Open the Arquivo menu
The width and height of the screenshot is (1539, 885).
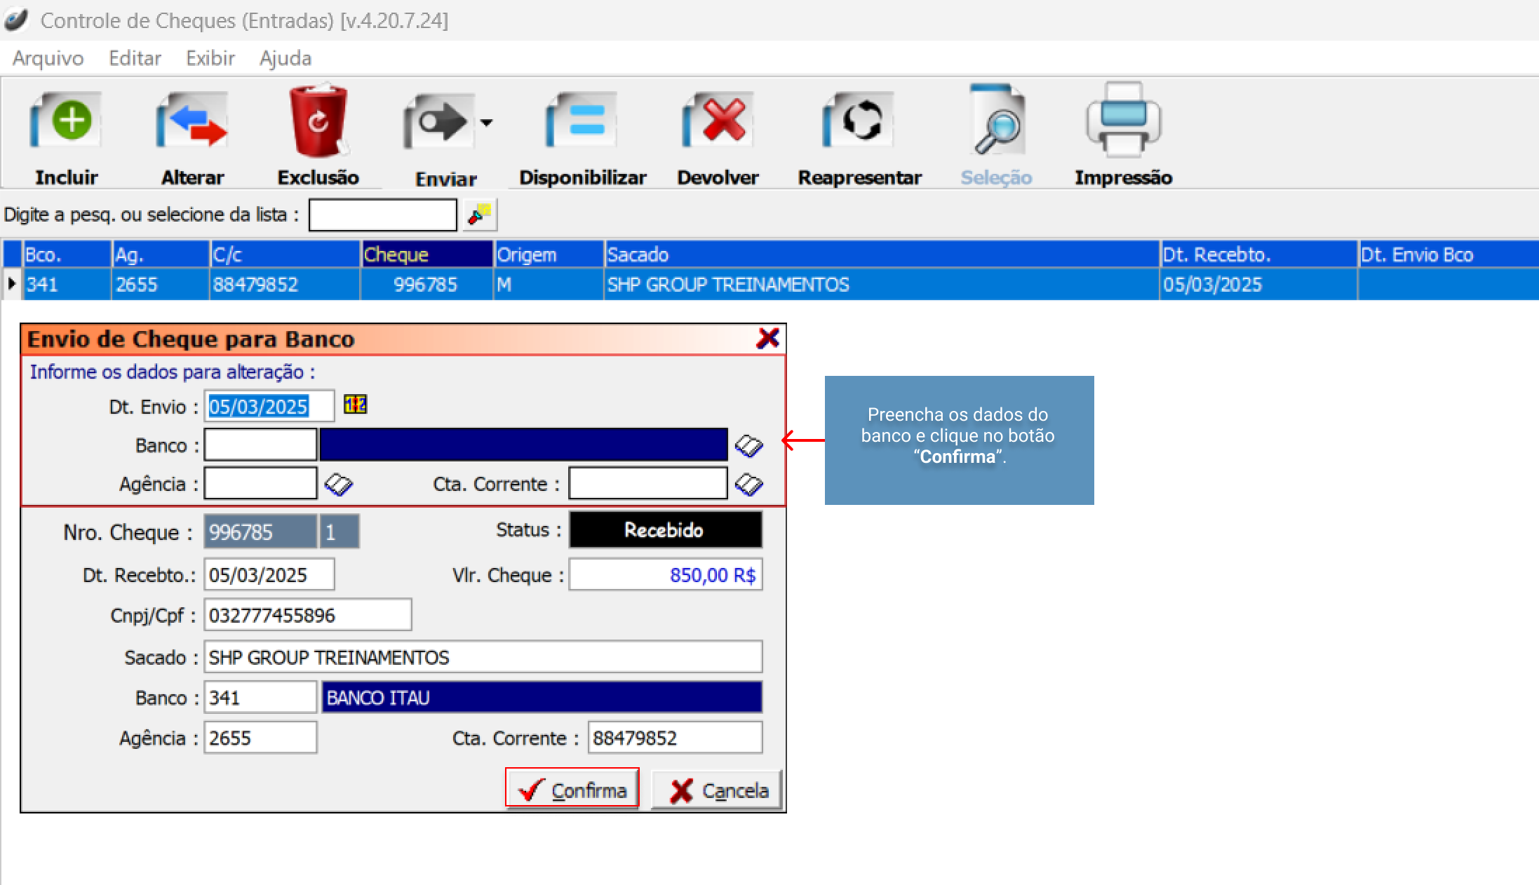tap(48, 58)
